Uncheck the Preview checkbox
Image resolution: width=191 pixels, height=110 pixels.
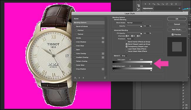pos(172,35)
